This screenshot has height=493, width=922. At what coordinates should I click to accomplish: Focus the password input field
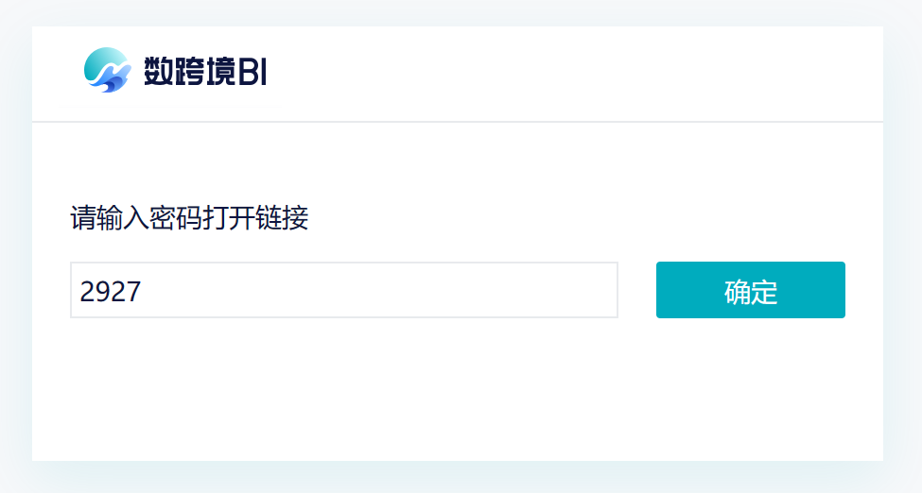click(343, 290)
